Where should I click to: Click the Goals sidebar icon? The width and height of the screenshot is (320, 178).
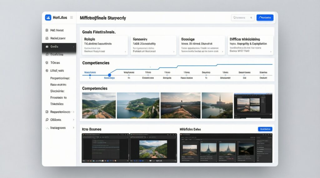click(47, 46)
